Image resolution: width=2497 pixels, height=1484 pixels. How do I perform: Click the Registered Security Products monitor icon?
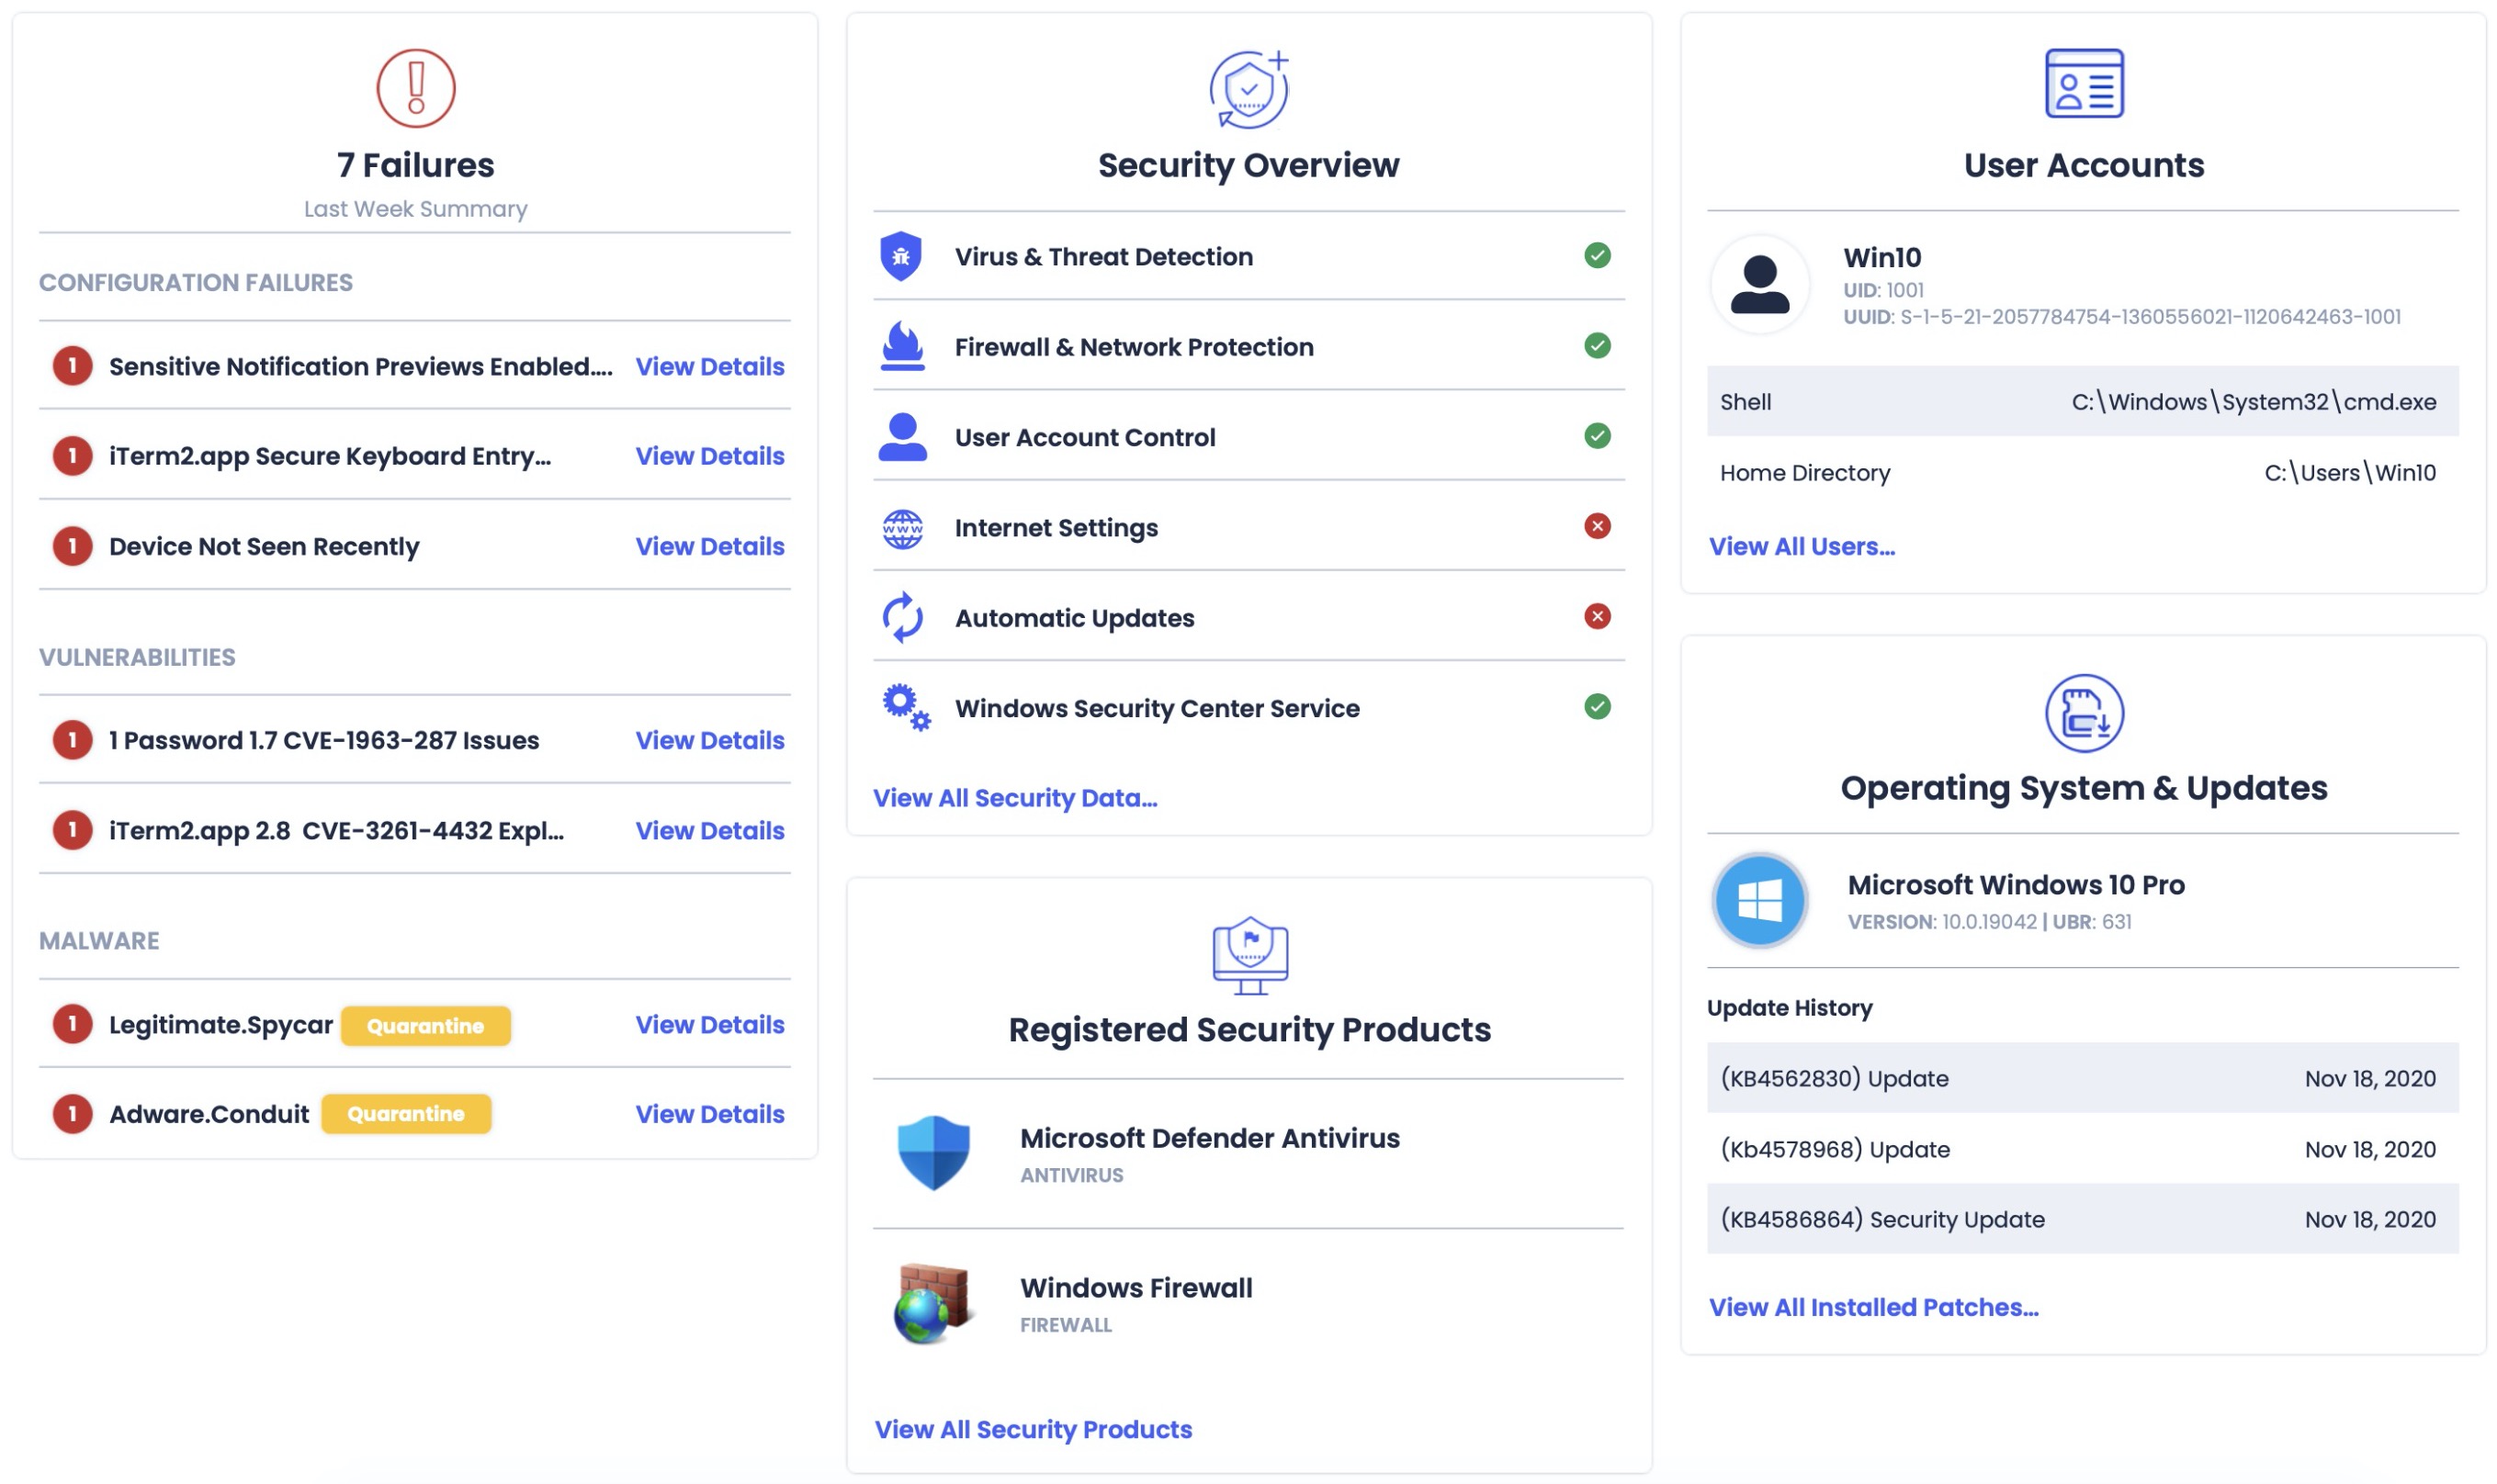coord(1248,954)
